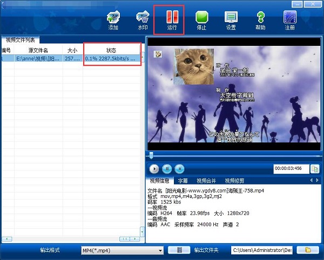Click the 状态 column header
The width and height of the screenshot is (324, 260).
coord(111,50)
